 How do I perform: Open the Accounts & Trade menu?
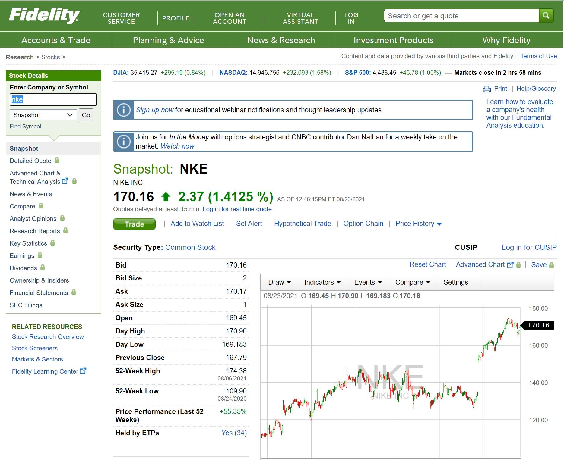(56, 40)
